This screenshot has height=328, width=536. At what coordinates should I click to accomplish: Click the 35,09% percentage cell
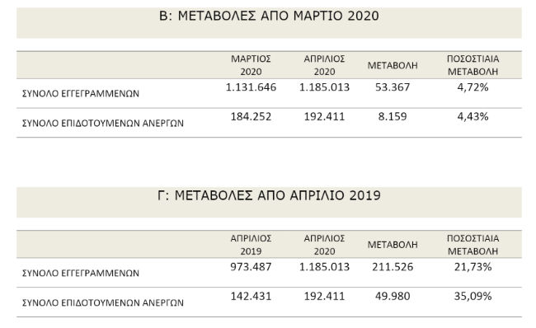click(x=473, y=296)
